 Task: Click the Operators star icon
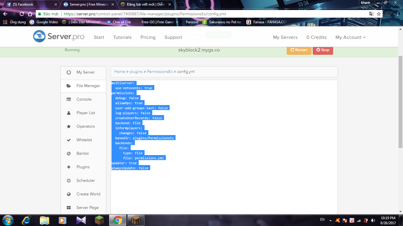click(69, 127)
